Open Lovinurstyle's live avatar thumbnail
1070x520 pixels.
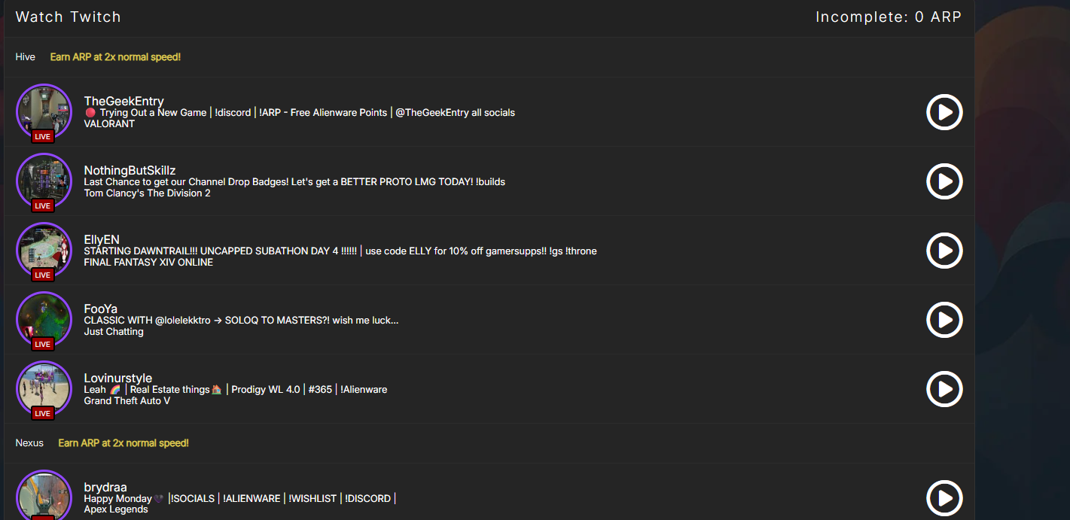coord(44,389)
